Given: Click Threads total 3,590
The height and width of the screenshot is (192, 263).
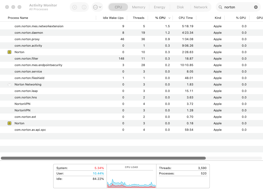Looking at the screenshot, I should click(x=202, y=168).
